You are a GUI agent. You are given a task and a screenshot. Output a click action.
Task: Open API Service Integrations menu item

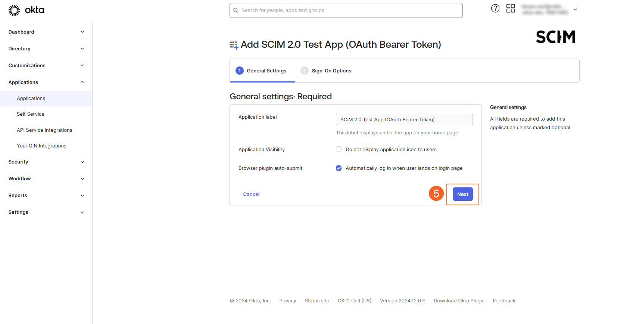[x=44, y=130]
